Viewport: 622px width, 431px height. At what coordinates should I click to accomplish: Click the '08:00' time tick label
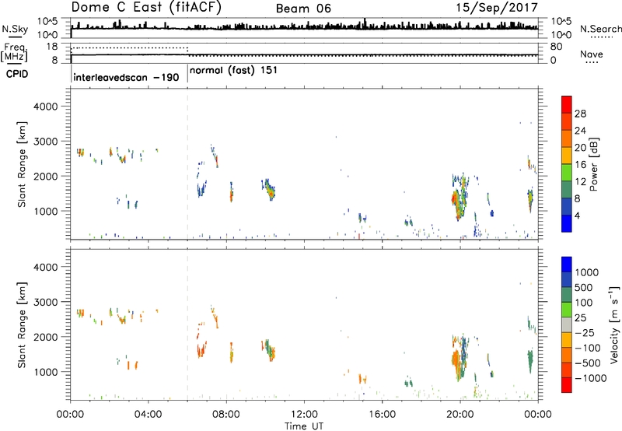[226, 415]
